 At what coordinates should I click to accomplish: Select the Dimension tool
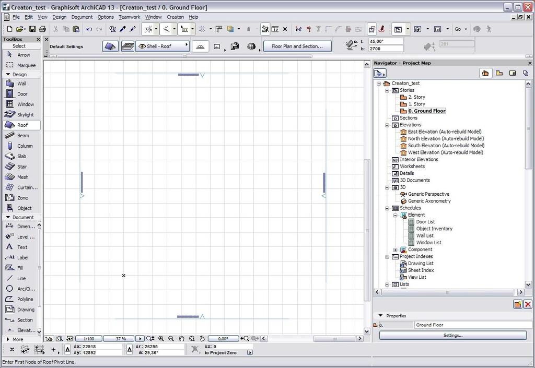(20, 226)
